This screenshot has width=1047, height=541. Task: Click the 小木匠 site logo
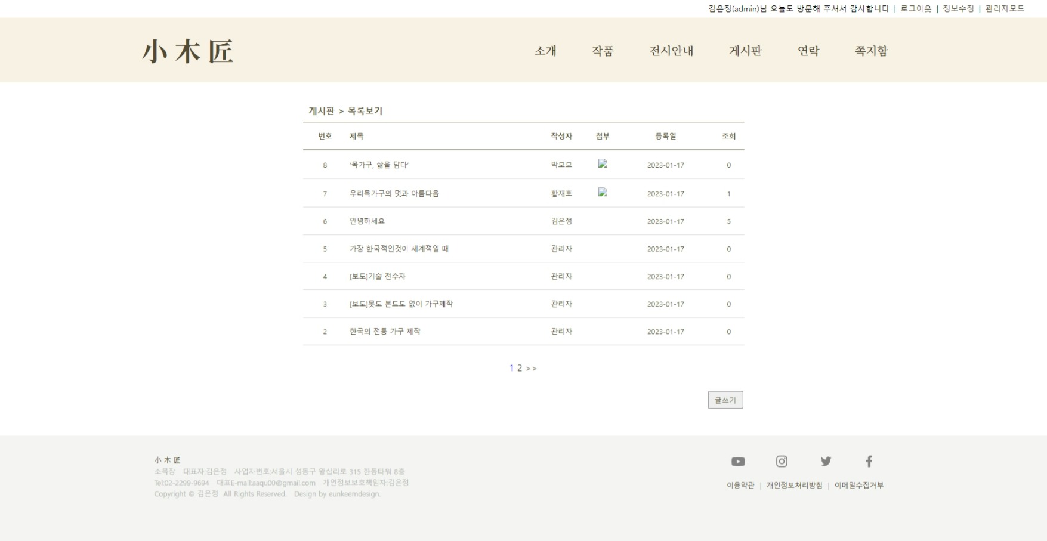[x=188, y=50]
